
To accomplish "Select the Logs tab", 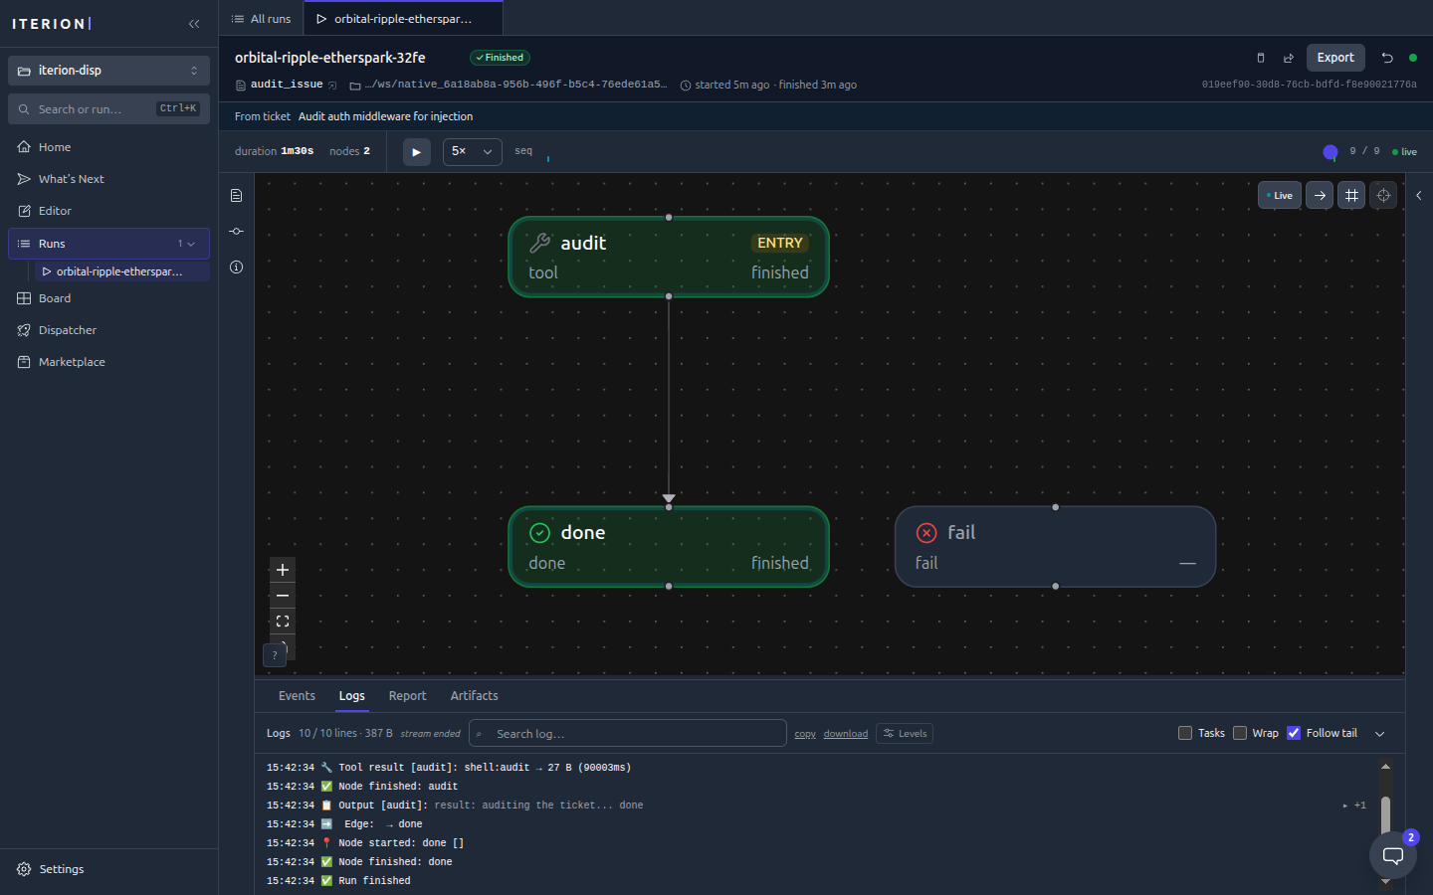I will coord(351,696).
